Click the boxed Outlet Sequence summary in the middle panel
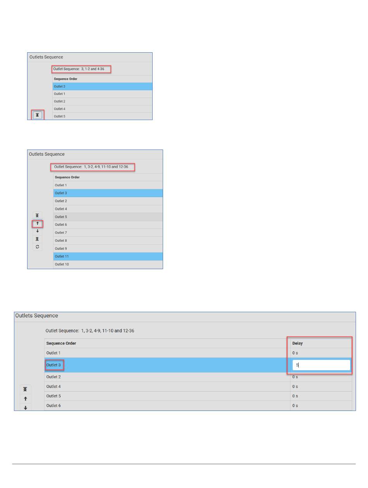This screenshot has height=488, width=368. 92,167
